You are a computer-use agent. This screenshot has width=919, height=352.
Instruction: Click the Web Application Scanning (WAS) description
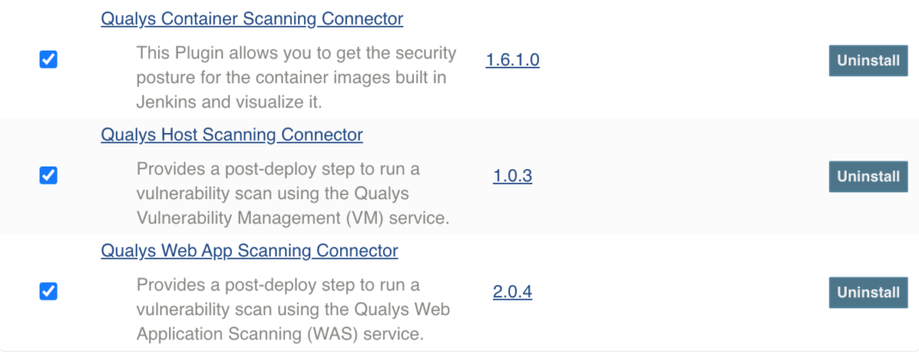point(293,309)
